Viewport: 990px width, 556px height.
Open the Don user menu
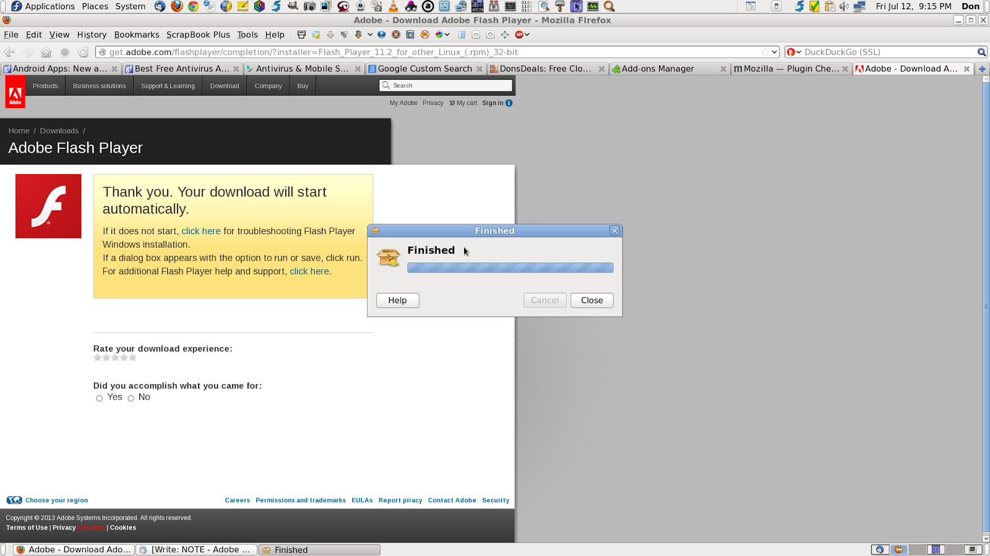[x=970, y=6]
